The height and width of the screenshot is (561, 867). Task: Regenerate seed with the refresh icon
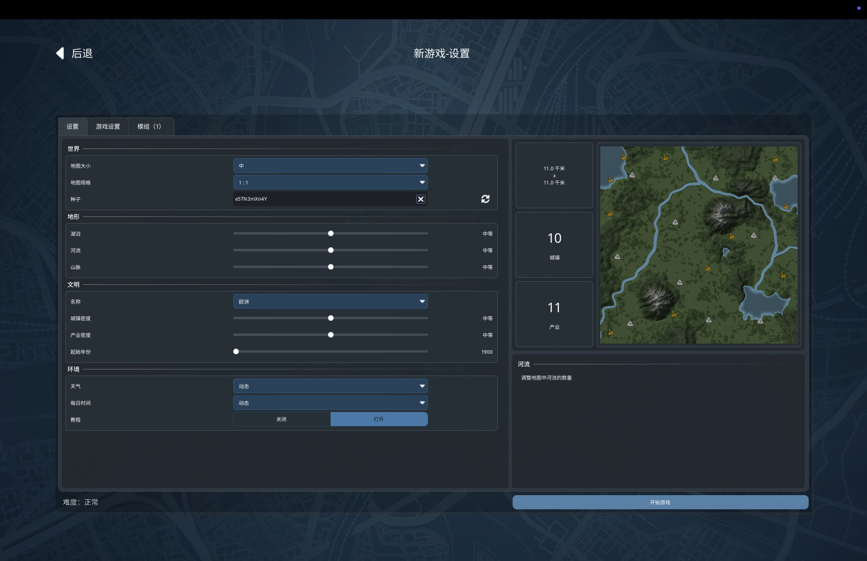coord(485,199)
